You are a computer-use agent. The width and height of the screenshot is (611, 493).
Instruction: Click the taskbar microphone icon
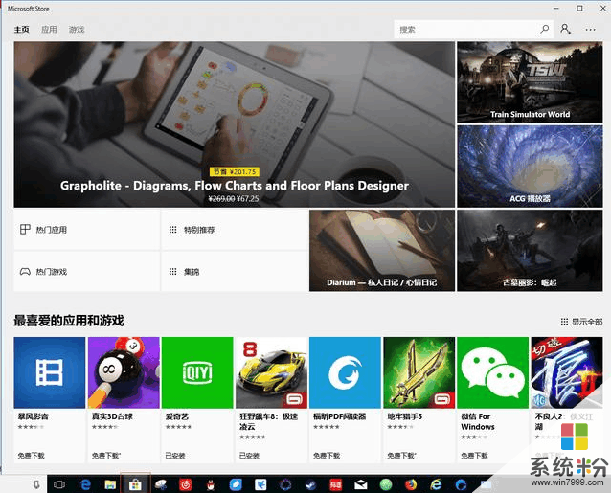tap(36, 484)
